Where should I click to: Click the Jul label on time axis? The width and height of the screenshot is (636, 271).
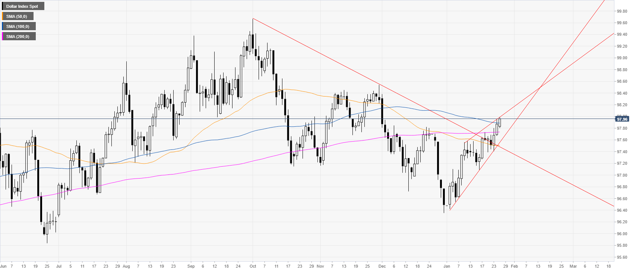pos(59,266)
